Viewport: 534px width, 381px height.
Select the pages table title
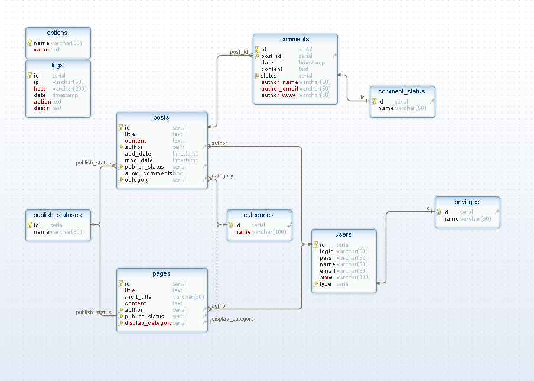coord(161,273)
